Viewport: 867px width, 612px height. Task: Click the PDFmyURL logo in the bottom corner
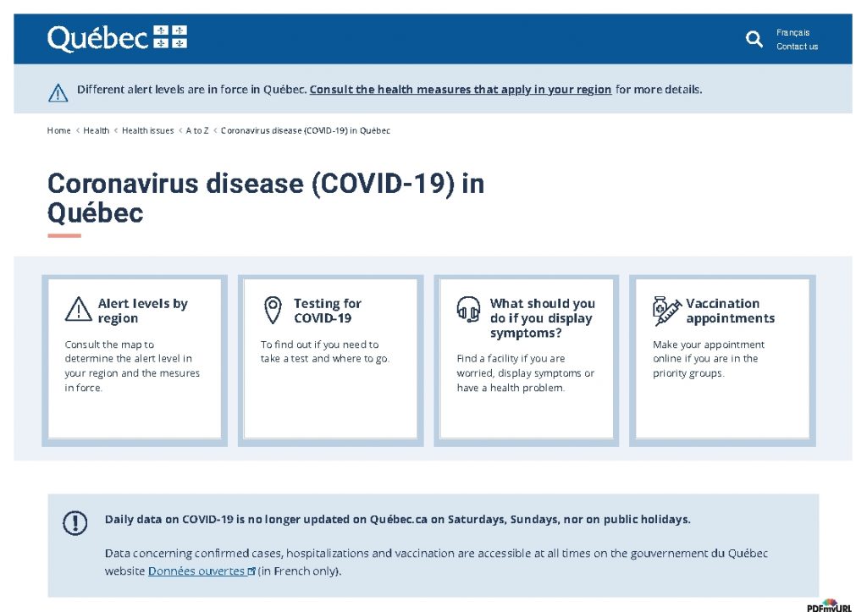coord(828,604)
